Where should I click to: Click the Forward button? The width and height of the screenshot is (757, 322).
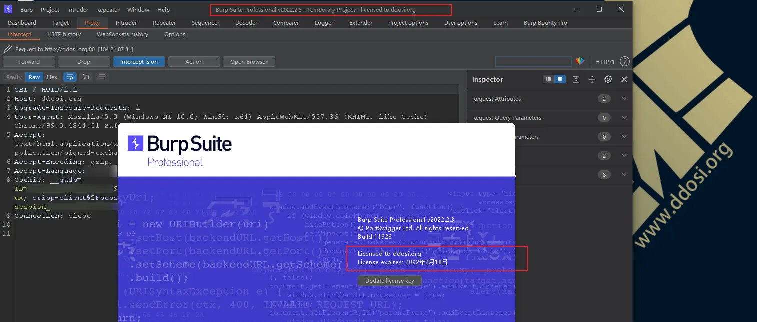(x=29, y=62)
